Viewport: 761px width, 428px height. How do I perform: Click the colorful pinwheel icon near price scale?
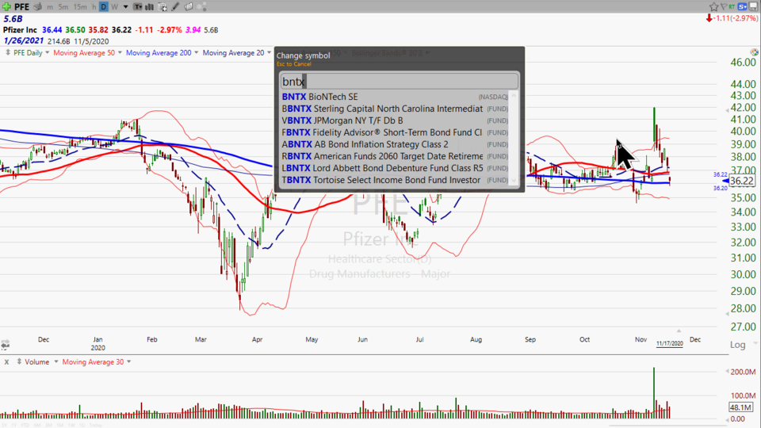(x=754, y=52)
